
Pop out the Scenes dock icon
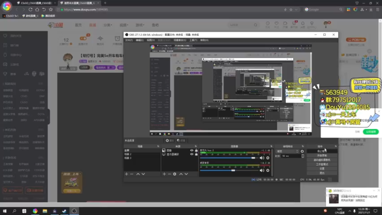tap(158, 147)
